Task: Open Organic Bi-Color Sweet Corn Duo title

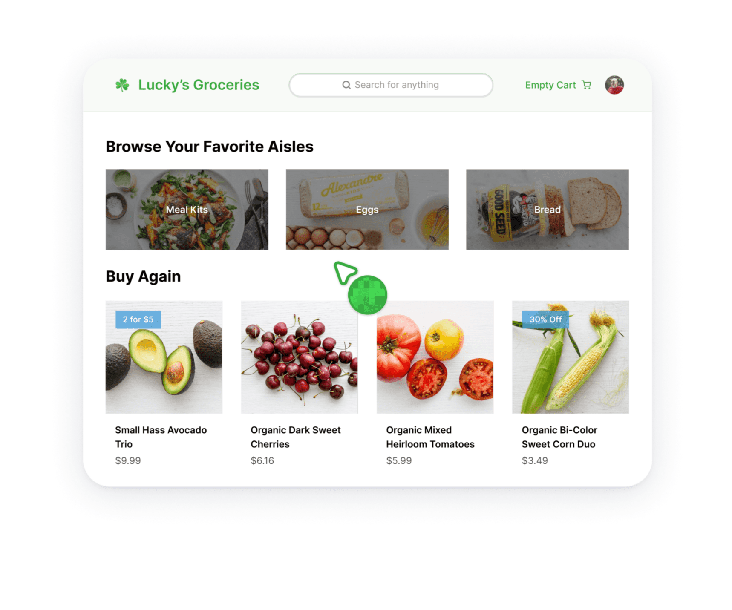Action: pos(559,437)
